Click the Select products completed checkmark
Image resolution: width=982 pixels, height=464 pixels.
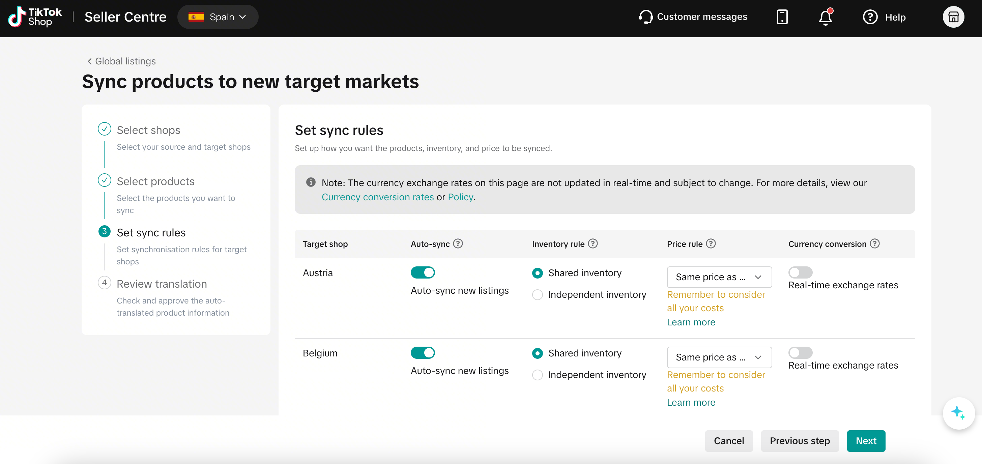point(104,180)
